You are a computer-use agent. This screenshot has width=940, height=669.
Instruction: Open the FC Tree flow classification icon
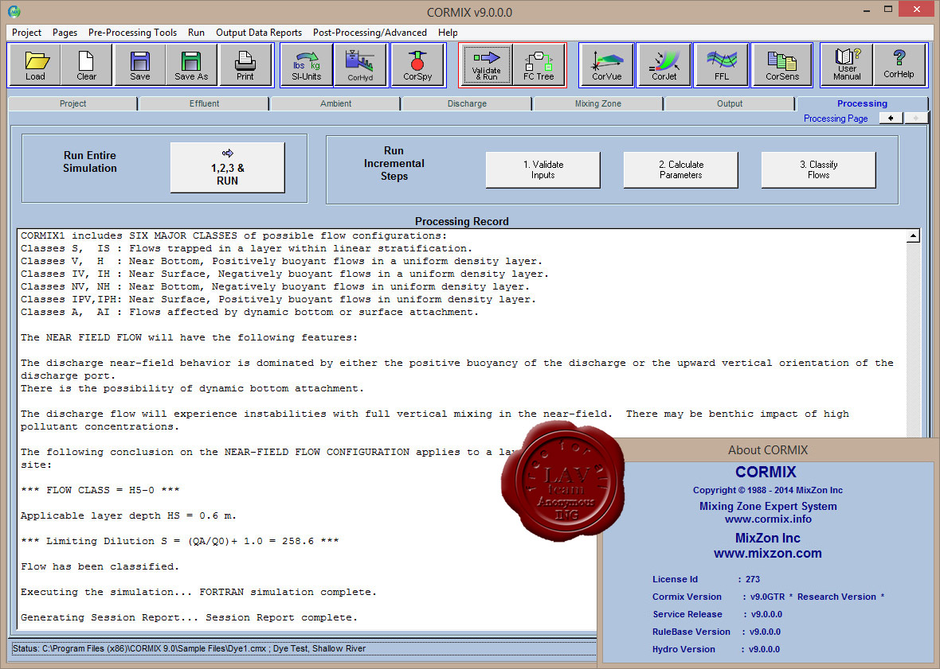click(539, 64)
